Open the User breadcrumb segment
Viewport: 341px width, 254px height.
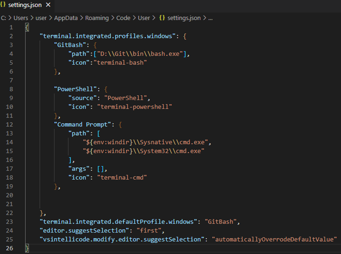coord(144,18)
